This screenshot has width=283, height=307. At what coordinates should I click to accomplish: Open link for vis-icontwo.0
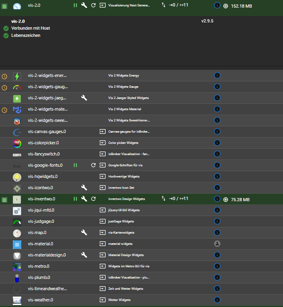tap(103, 188)
